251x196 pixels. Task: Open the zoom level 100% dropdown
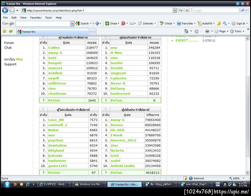[x=243, y=178]
